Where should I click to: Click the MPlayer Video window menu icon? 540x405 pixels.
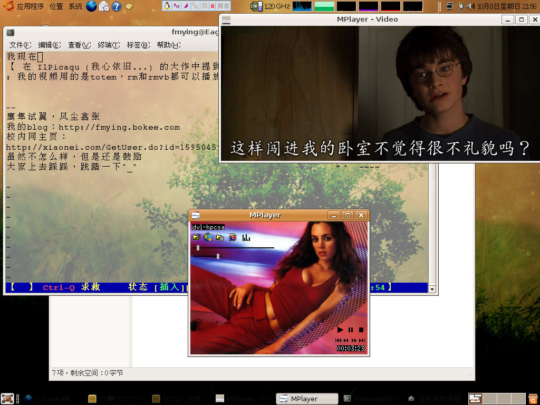point(226,20)
